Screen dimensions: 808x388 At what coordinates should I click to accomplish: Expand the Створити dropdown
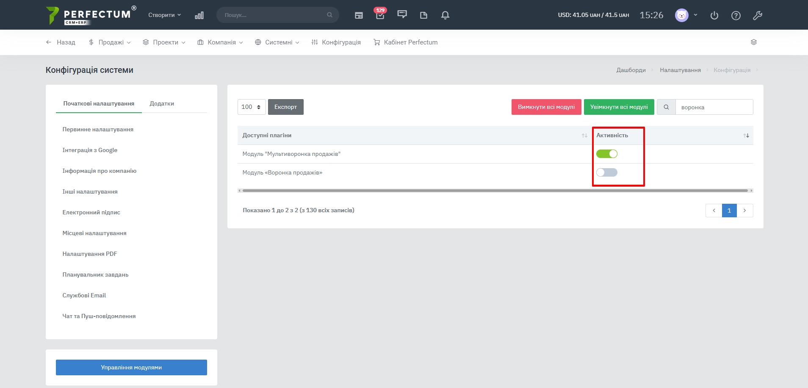[x=164, y=15]
